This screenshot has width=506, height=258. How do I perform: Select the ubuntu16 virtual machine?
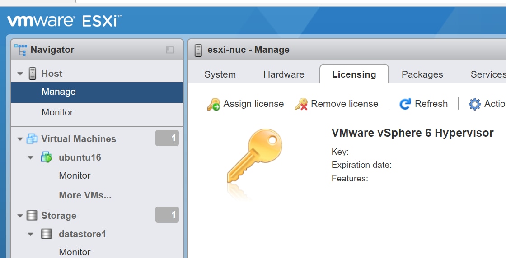80,157
